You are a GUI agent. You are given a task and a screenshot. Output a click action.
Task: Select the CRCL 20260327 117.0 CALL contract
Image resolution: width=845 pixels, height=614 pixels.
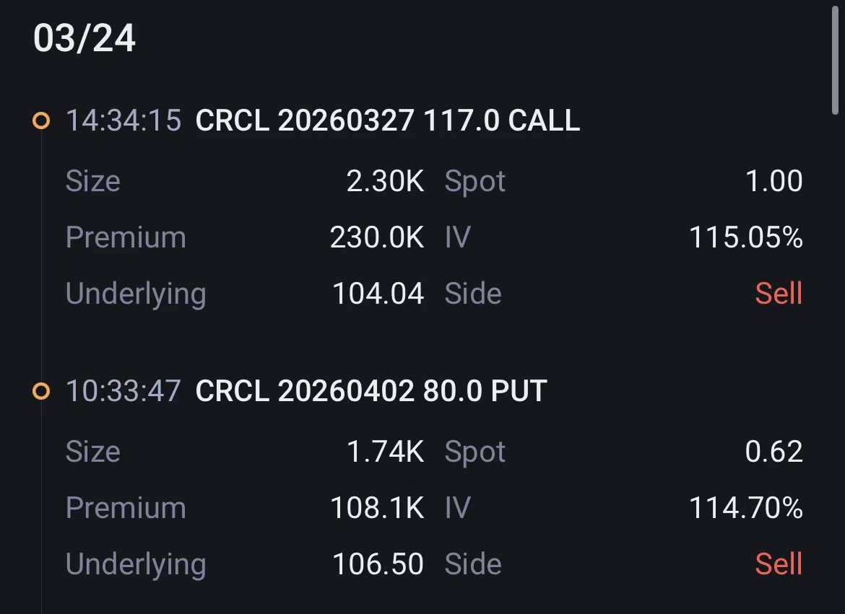[x=386, y=120]
